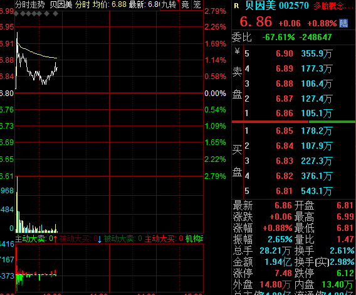The width and height of the screenshot is (356, 295).
Task: Click the blue 陆 stock-connect badge
Action: pyautogui.click(x=343, y=23)
